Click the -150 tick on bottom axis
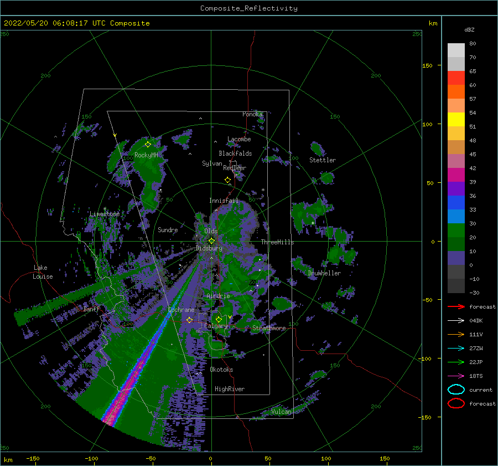 coord(33,458)
